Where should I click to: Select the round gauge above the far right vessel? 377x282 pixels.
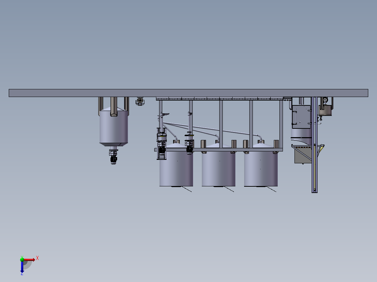pos(325,99)
